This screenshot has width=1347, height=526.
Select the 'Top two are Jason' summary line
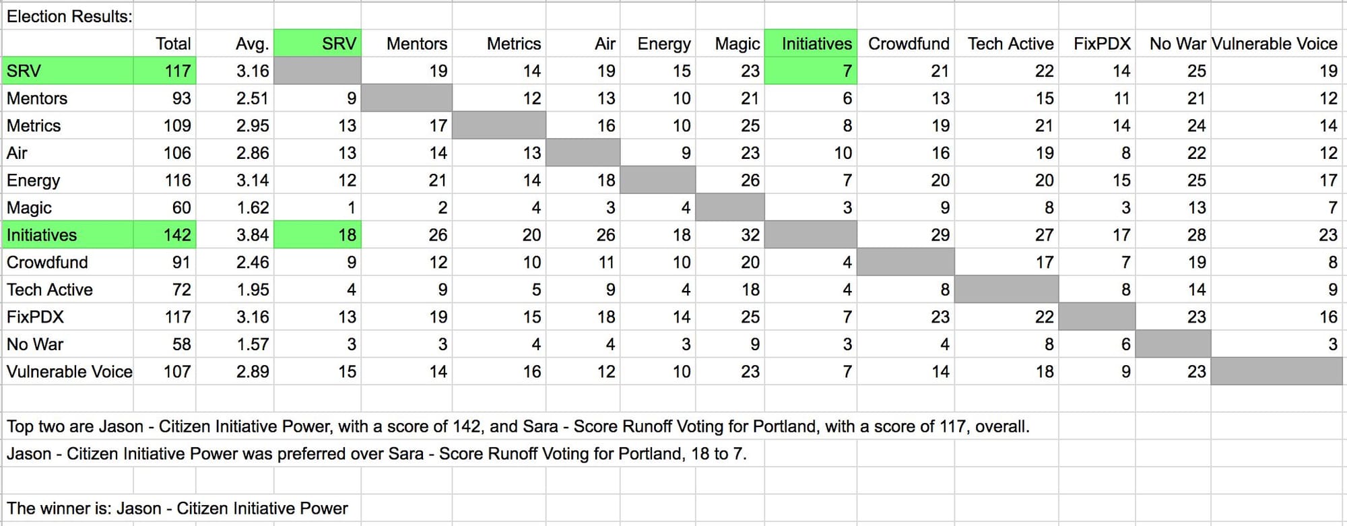517,426
